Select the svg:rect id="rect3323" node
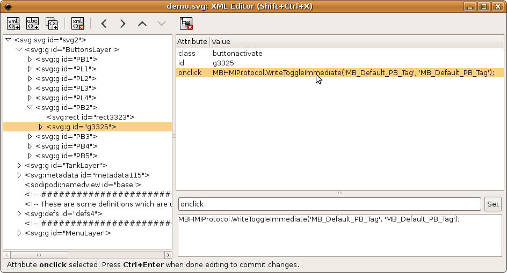 90,117
